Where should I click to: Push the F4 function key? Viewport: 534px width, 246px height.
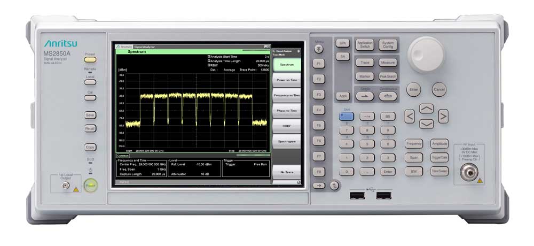319,110
